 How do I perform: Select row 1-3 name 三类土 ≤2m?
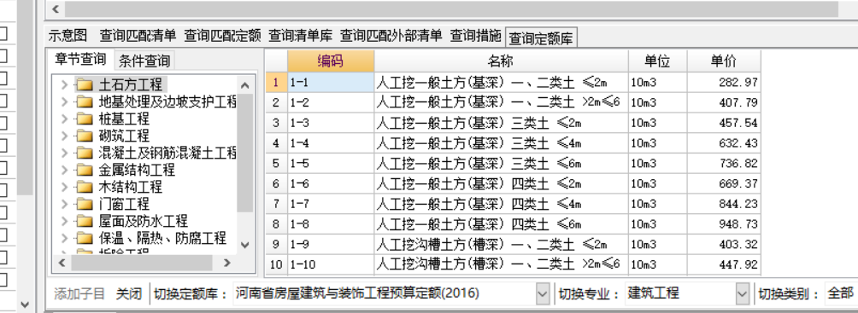502,123
